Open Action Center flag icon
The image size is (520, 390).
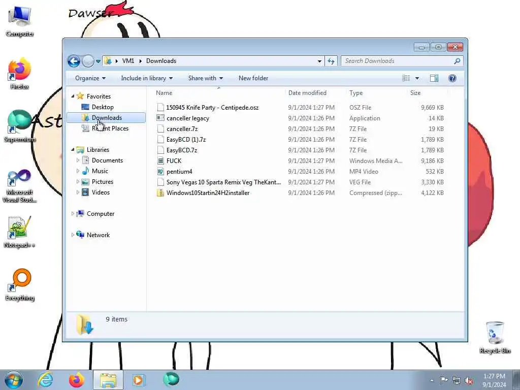(444, 380)
